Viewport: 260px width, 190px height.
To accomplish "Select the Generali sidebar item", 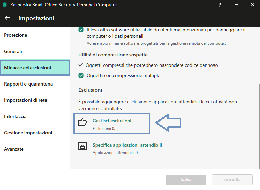I will point(13,51).
